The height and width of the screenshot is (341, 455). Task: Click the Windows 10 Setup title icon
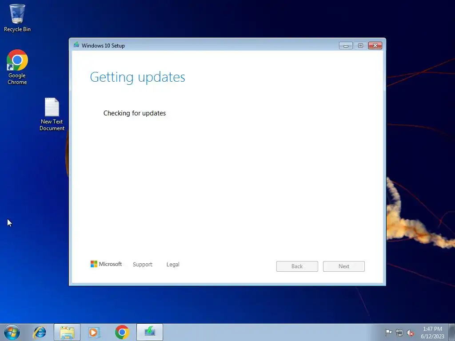(x=76, y=45)
